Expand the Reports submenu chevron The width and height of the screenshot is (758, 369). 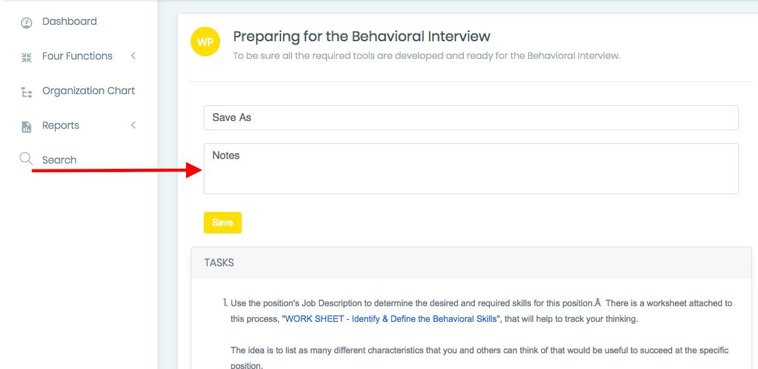pos(134,125)
